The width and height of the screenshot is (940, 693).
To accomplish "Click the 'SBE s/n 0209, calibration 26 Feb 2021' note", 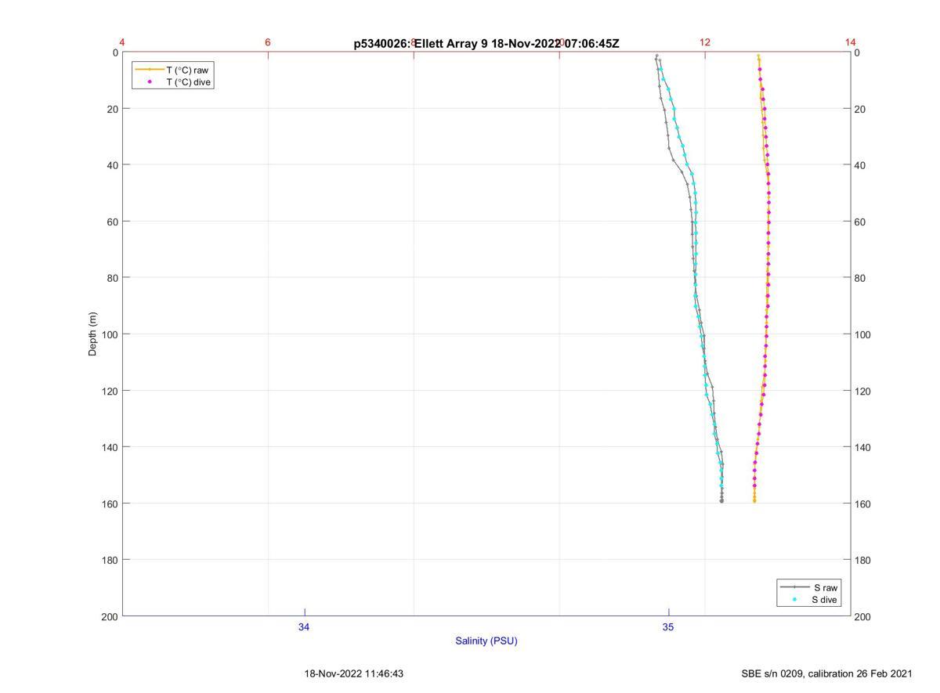I will pyautogui.click(x=826, y=673).
